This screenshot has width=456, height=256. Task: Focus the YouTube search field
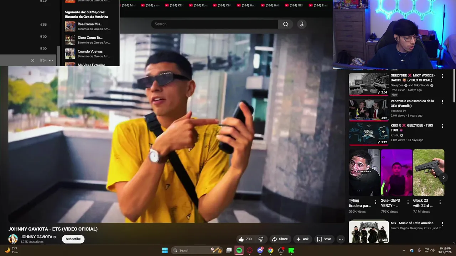click(214, 24)
